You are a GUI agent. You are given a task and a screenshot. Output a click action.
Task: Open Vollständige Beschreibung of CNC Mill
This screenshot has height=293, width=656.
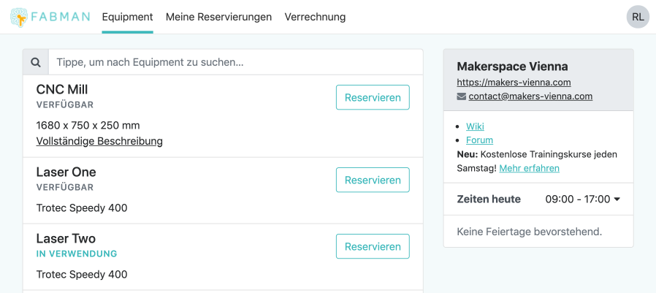pyautogui.click(x=99, y=141)
